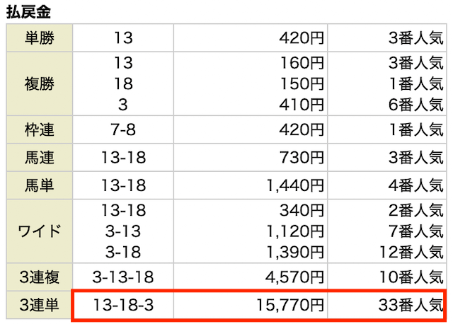
Task: Click the 3-13-18 trio combination
Action: tap(123, 277)
